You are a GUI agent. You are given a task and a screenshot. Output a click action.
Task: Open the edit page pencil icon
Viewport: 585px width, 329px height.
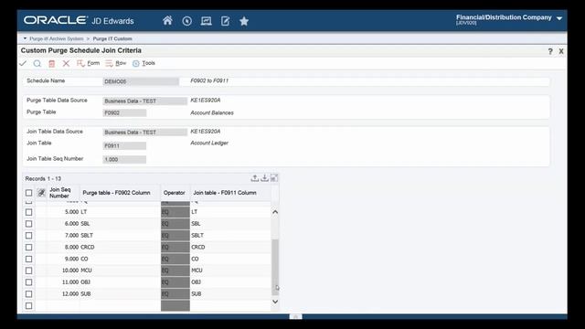click(x=226, y=21)
